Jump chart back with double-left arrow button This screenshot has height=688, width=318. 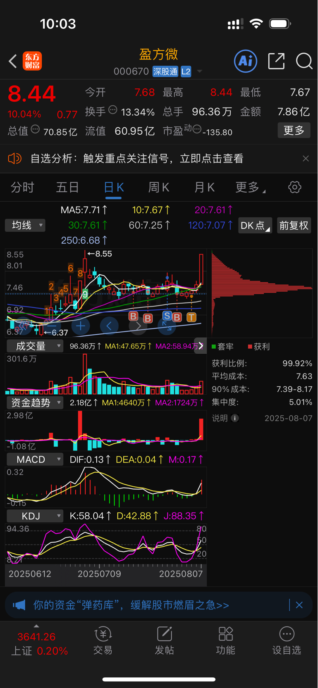23,326
